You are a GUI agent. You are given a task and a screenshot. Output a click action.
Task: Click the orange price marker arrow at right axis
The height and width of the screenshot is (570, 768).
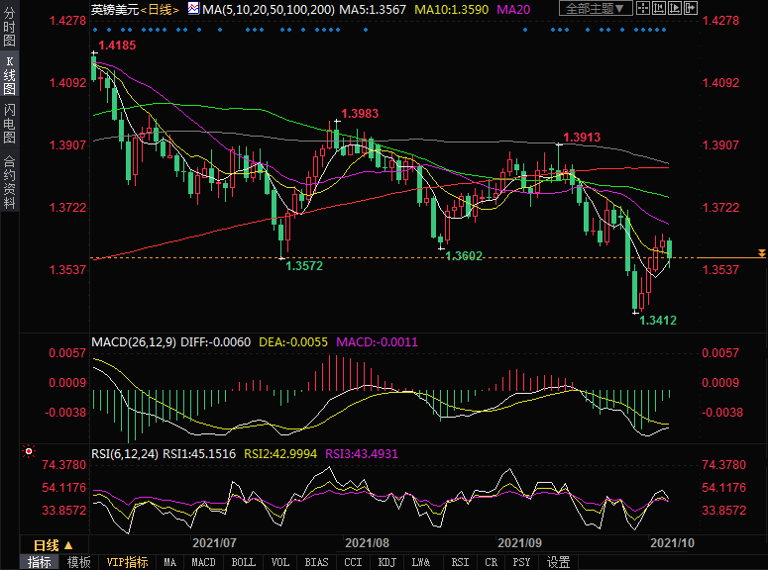point(760,254)
